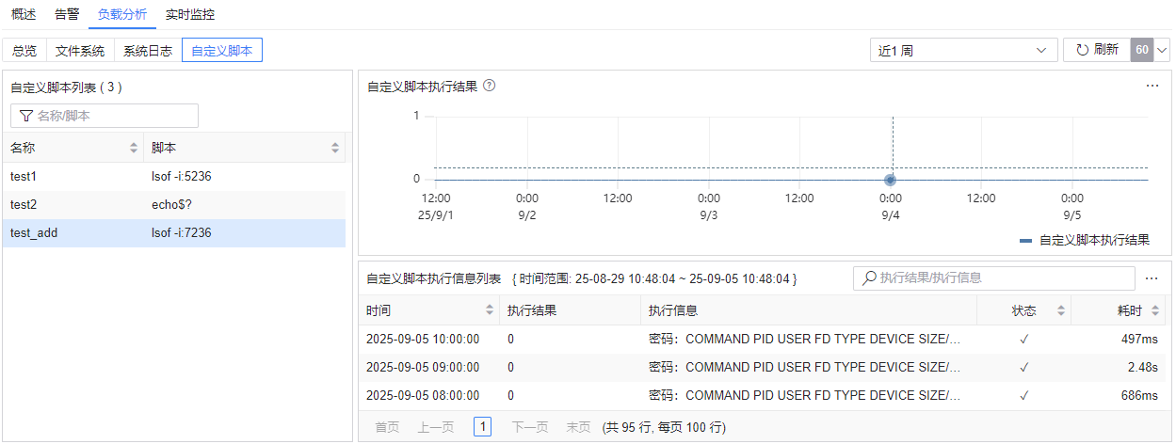Open more options menu of result chart
Image resolution: width=1176 pixels, height=444 pixels.
click(1152, 86)
